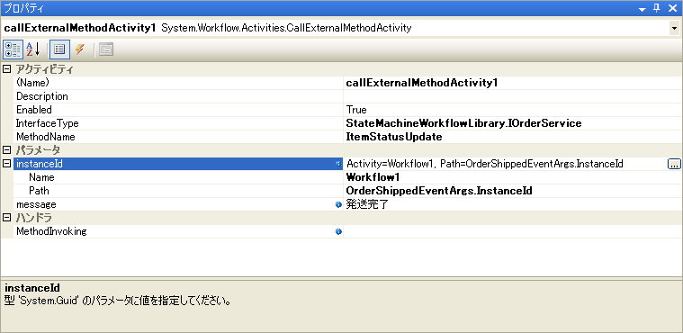
Task: Select the Enabled property label
Action: point(34,110)
